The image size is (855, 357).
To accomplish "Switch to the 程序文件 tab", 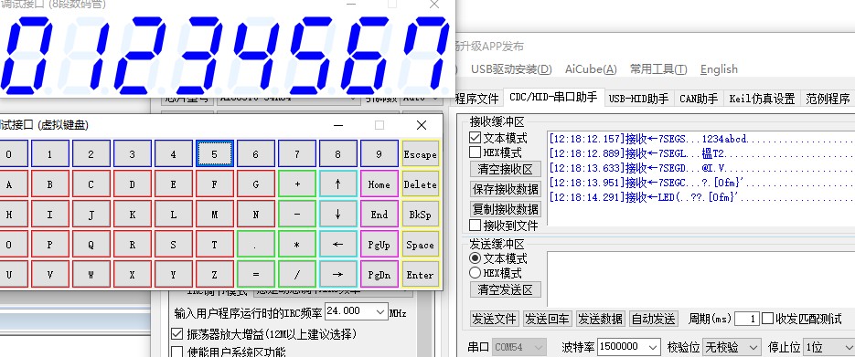I will (477, 99).
